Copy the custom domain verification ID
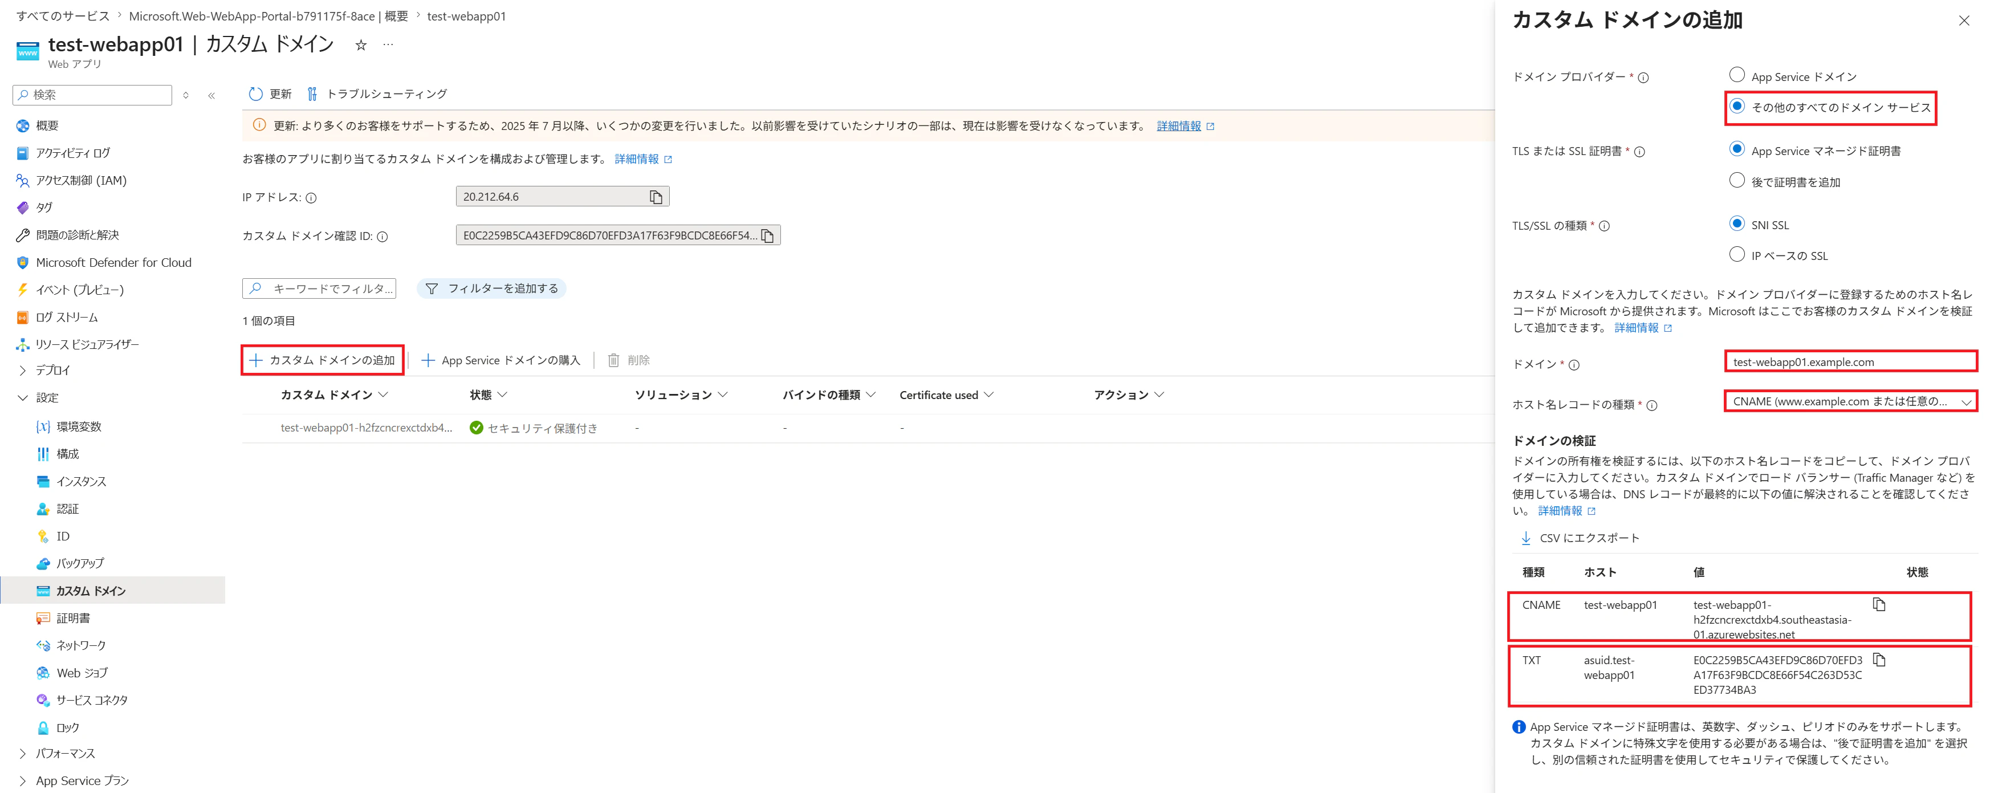Screen dimensions: 1990x793 [767, 236]
